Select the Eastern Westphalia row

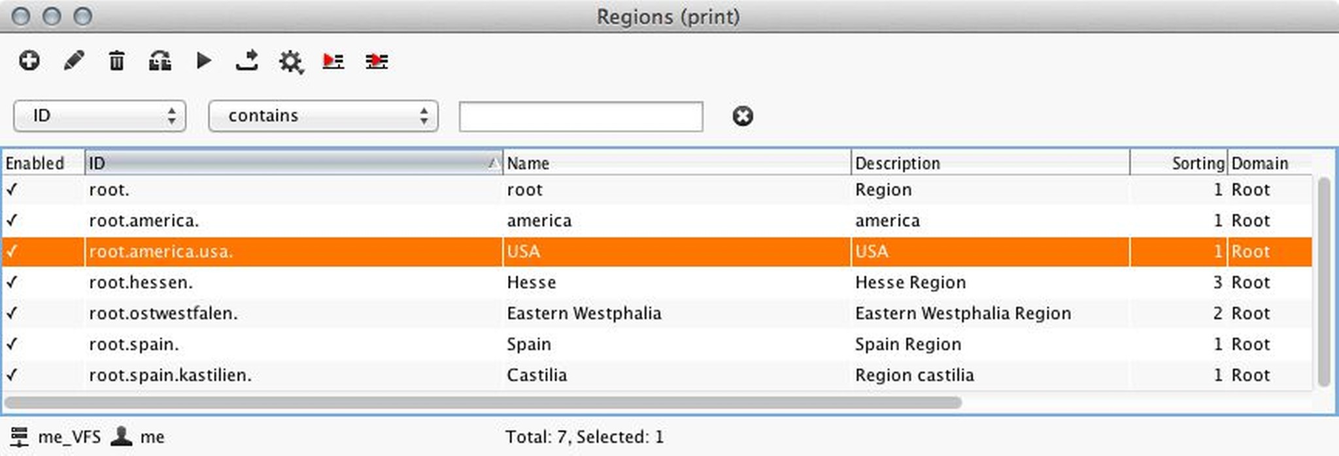[583, 313]
